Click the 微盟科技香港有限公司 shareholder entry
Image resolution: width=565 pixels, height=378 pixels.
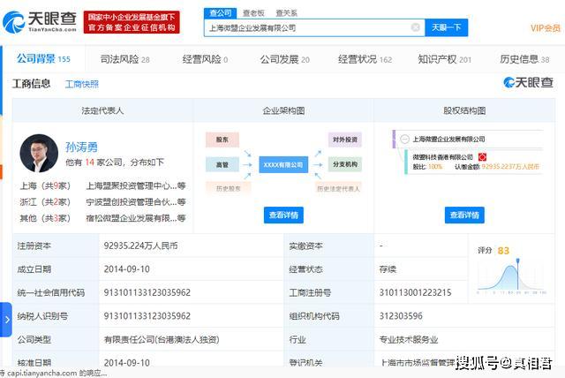pyautogui.click(x=443, y=157)
